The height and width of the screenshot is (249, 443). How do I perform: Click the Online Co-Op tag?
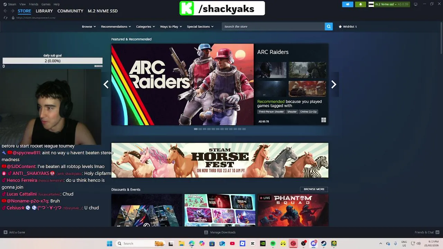pos(308,112)
